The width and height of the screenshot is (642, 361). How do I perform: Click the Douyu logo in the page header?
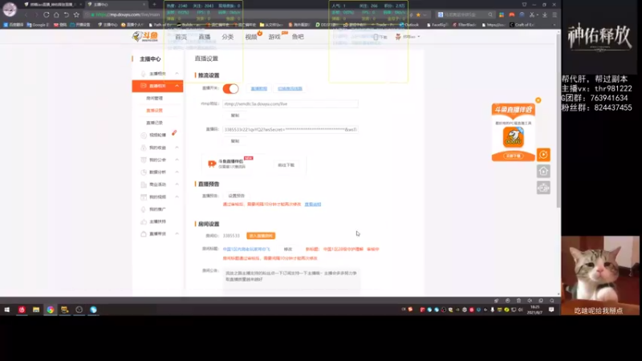pos(145,36)
